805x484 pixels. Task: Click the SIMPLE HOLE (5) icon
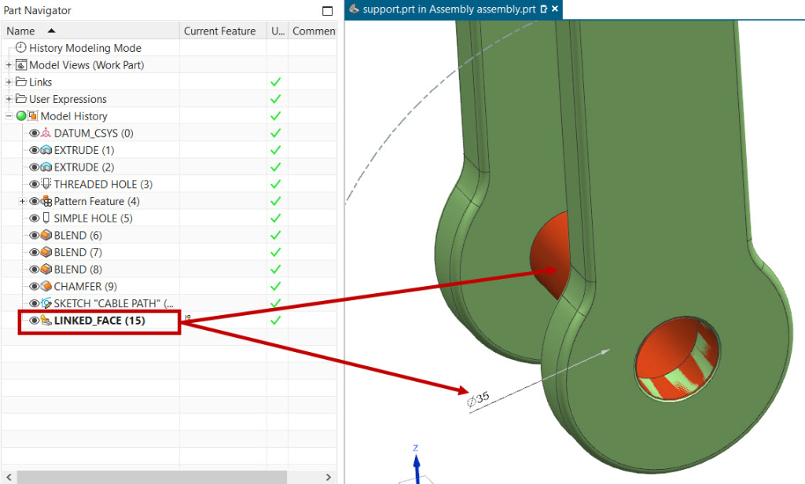tap(46, 218)
